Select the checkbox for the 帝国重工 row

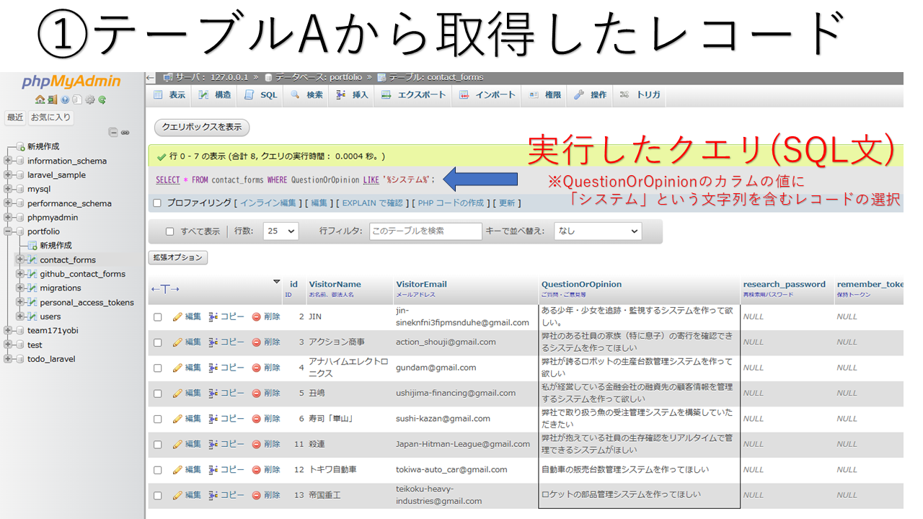(x=158, y=495)
